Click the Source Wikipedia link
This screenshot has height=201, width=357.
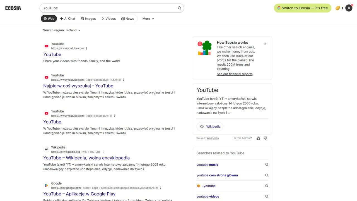pos(213,138)
